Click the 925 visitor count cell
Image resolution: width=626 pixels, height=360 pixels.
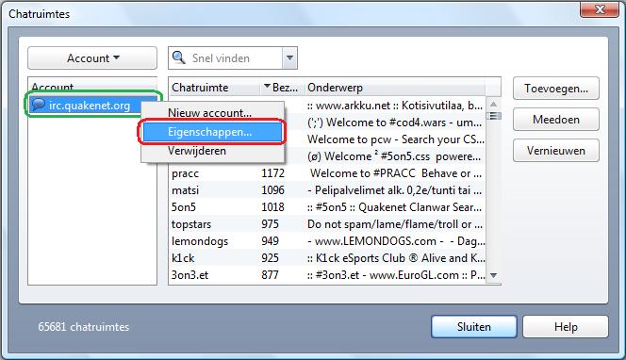pyautogui.click(x=271, y=258)
